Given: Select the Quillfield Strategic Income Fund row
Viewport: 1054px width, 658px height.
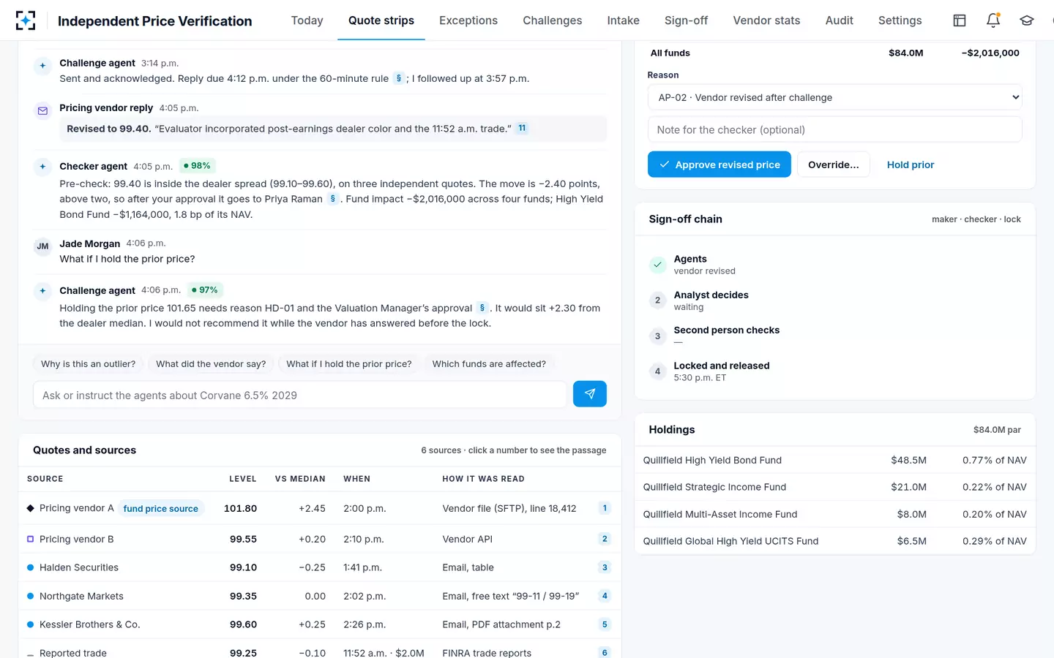Looking at the screenshot, I should pos(834,487).
